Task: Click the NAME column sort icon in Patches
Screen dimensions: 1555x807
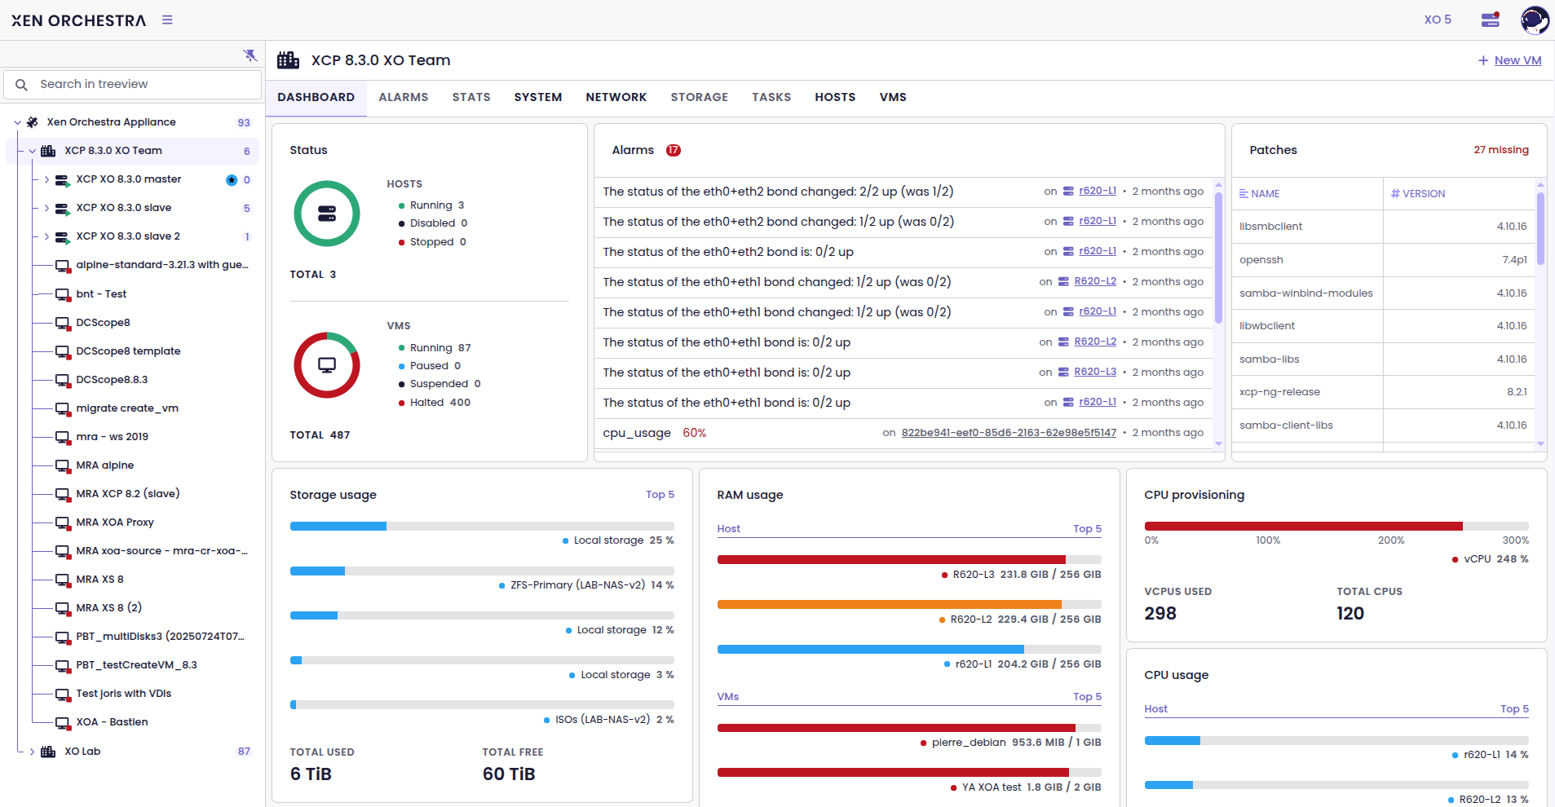Action: click(x=1244, y=194)
